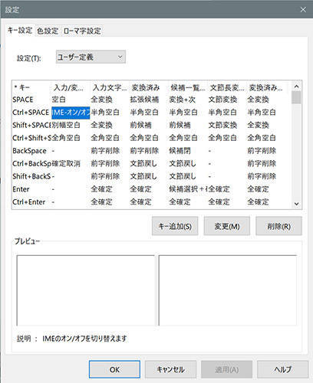
Task: Click the key list scroll down arrow
Action: click(297, 204)
